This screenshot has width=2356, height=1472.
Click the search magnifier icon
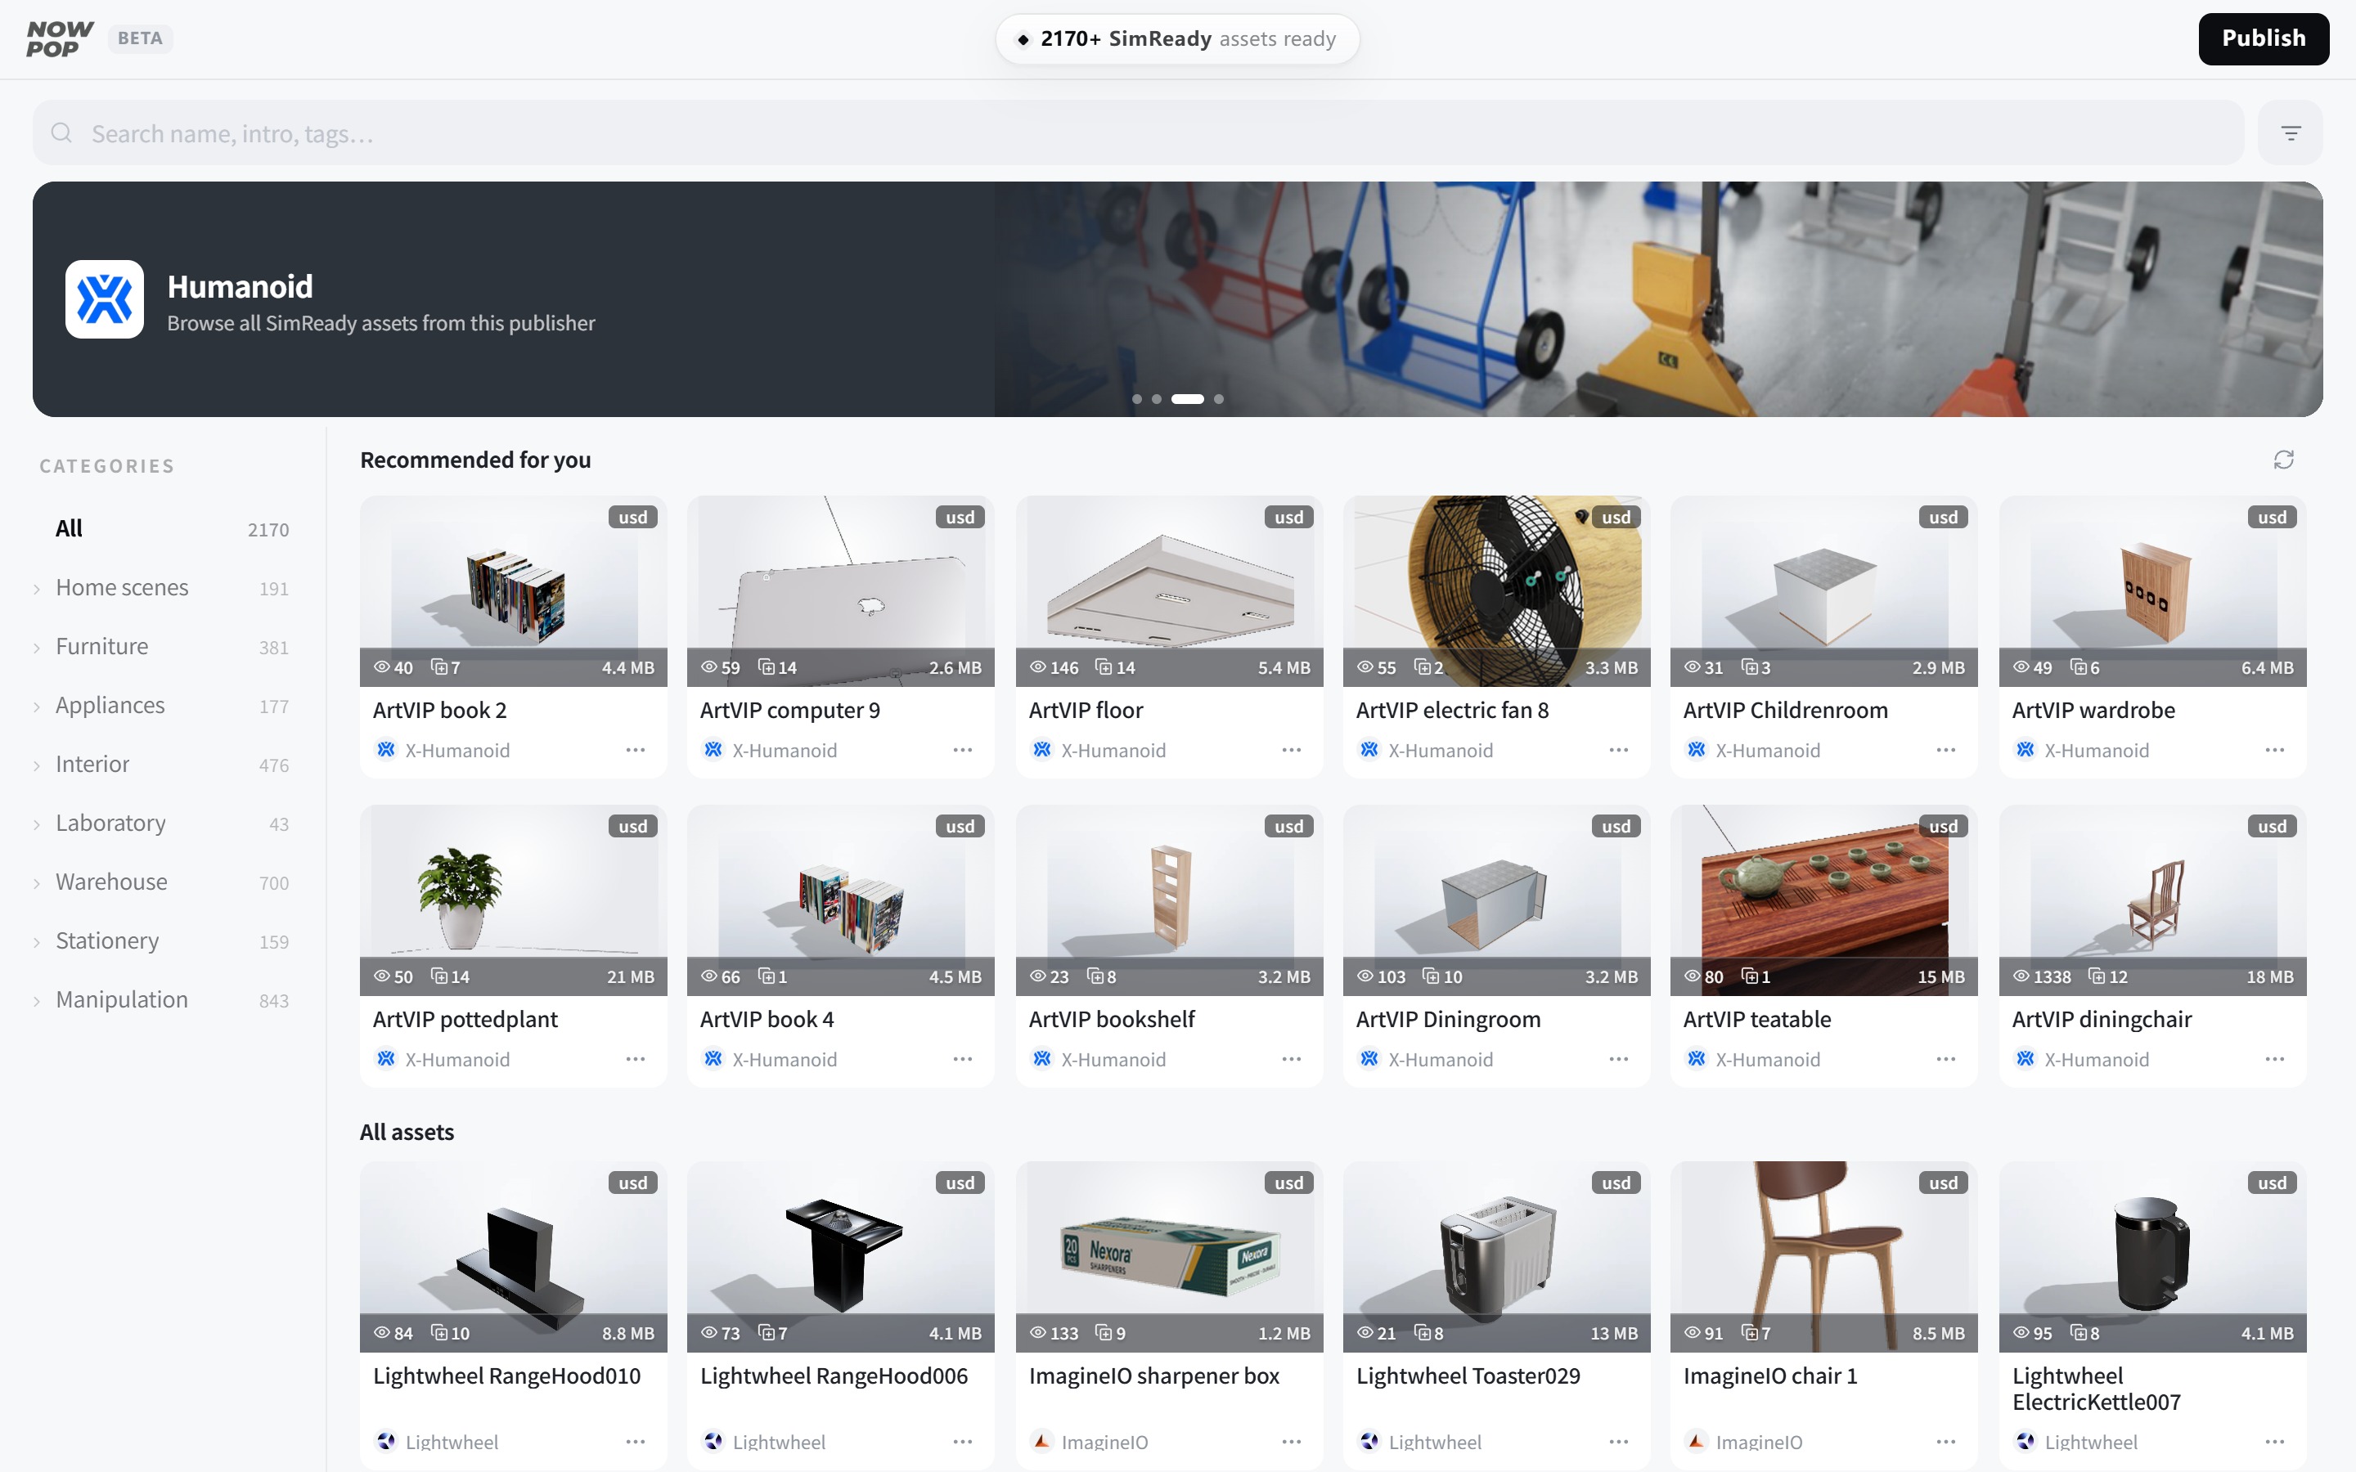tap(61, 132)
